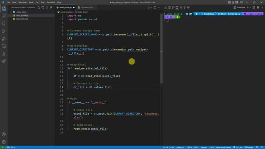Close the terminal panel
Screen dimensions: 265x149
(x=262, y=7)
